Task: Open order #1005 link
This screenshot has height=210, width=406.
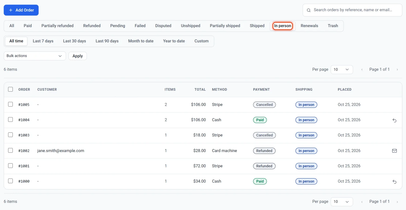Action: pos(24,105)
